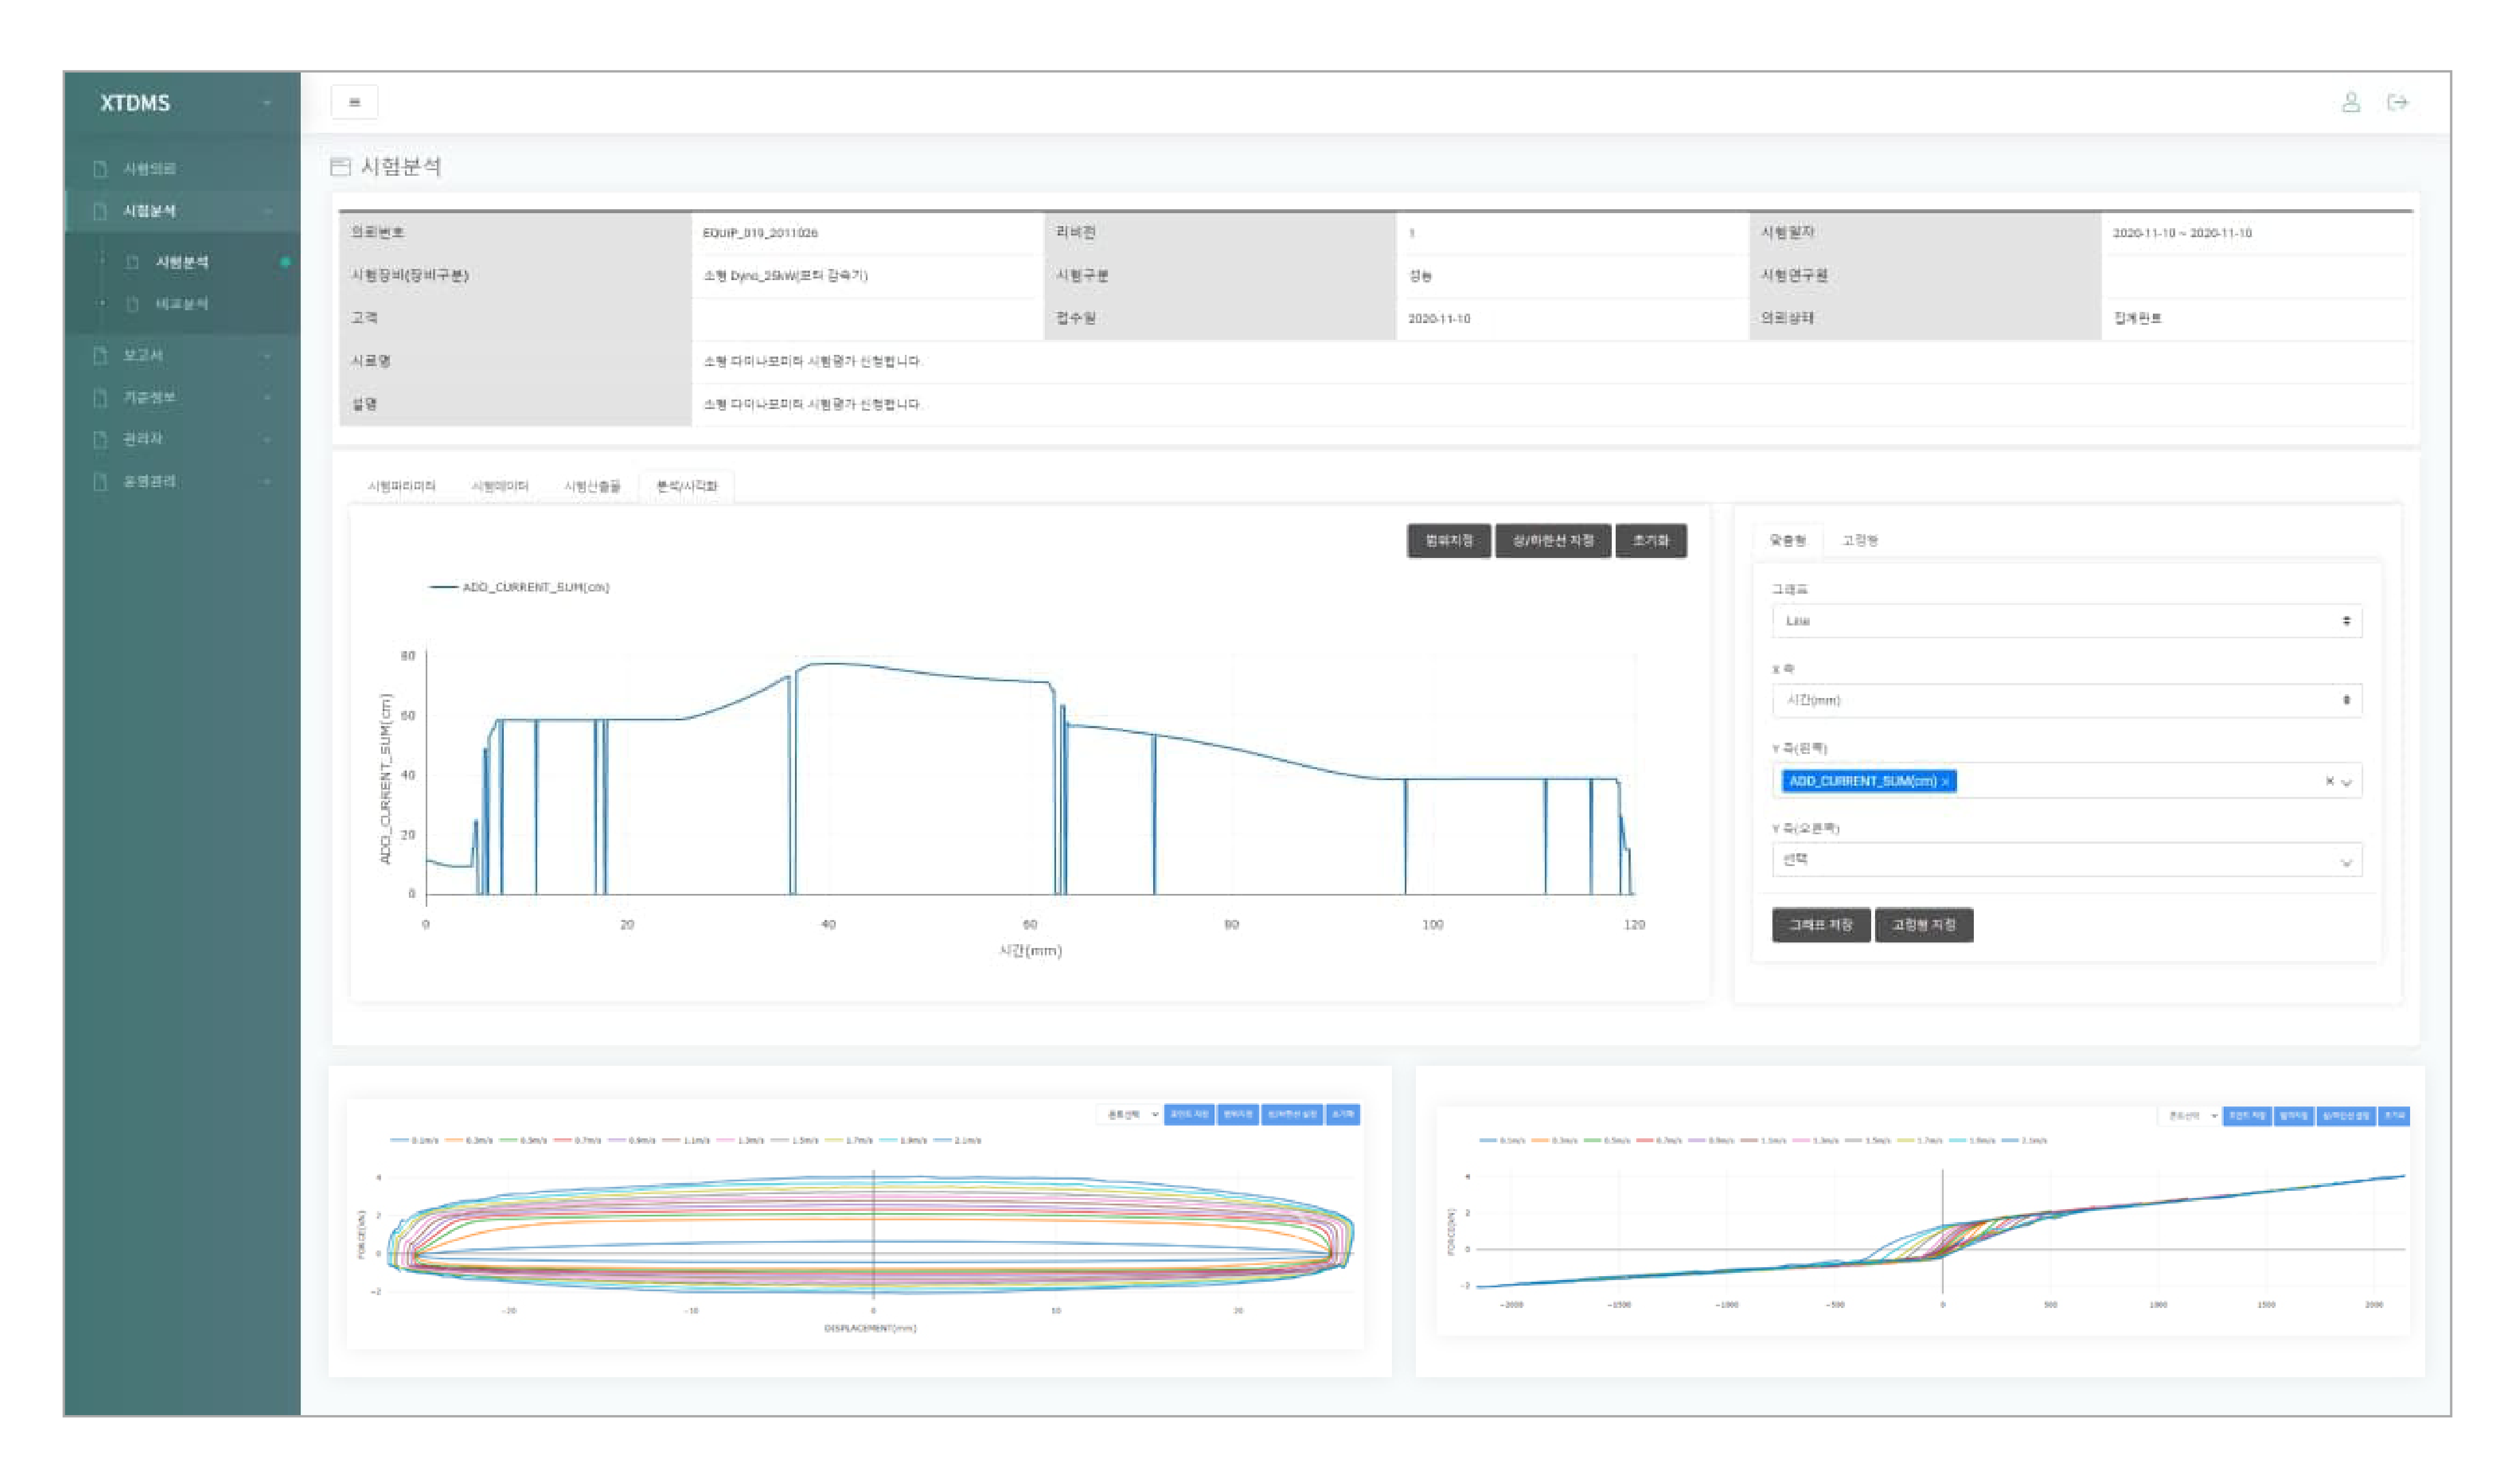Click blue 초기화 button in right velocity chart

point(2393,1116)
